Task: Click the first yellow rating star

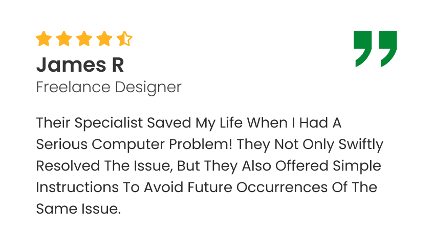Action: point(44,38)
